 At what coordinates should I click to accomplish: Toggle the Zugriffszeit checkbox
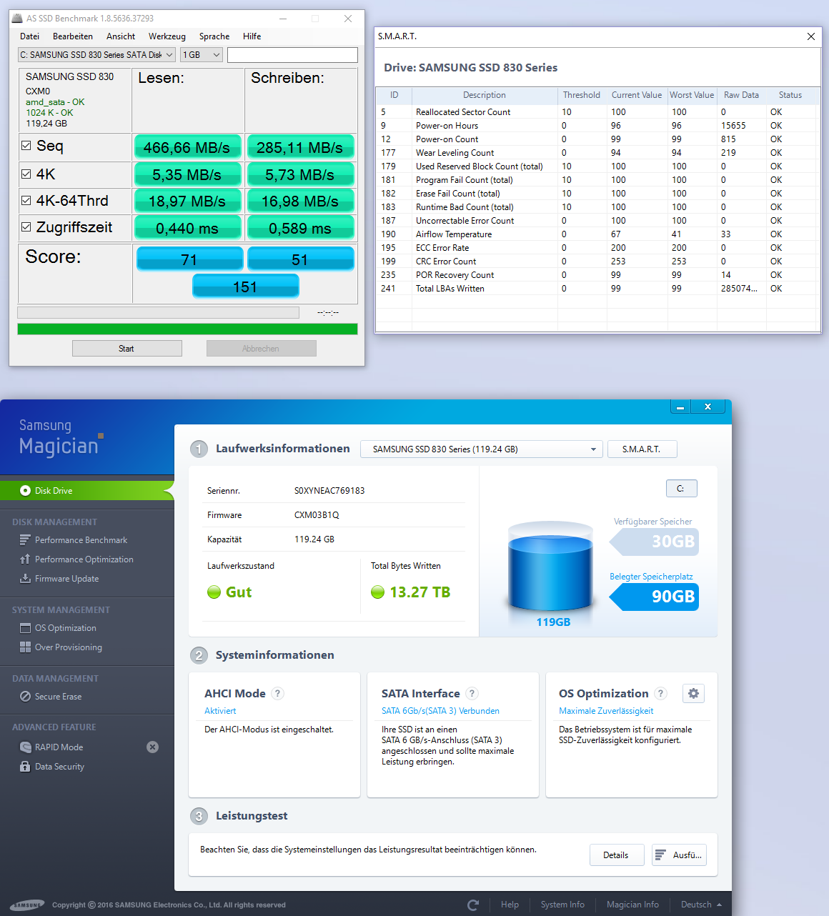pyautogui.click(x=26, y=227)
